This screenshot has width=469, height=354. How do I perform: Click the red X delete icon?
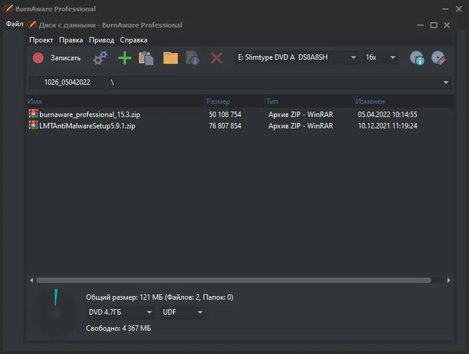click(216, 58)
